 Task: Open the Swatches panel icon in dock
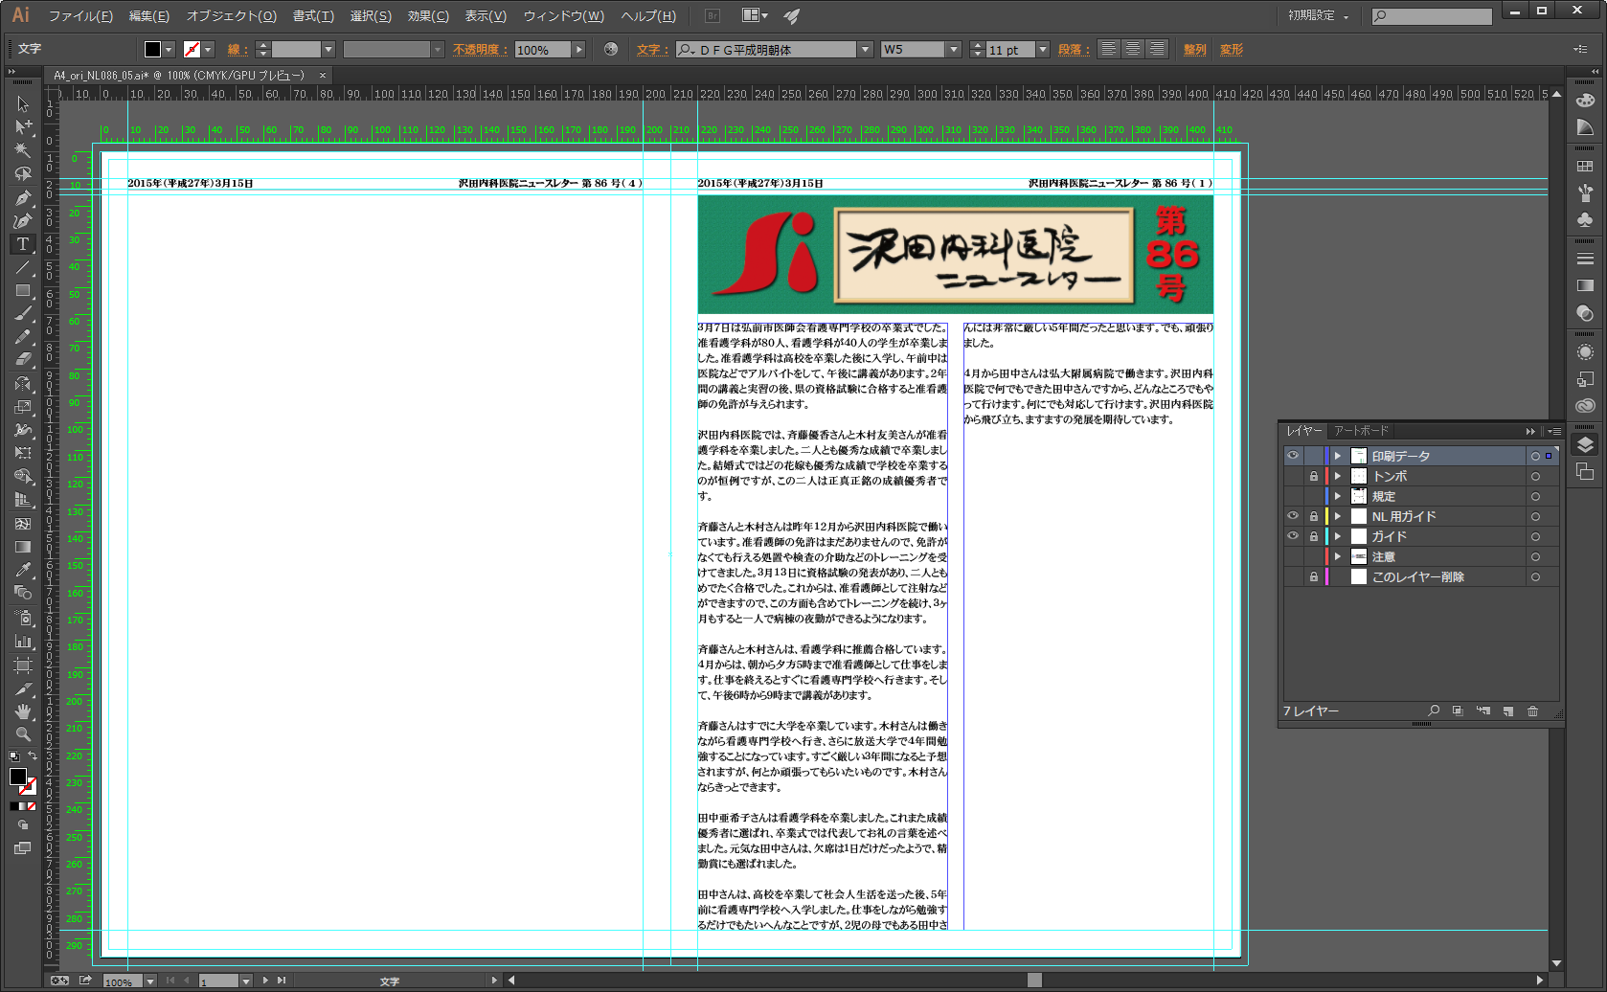click(1585, 167)
